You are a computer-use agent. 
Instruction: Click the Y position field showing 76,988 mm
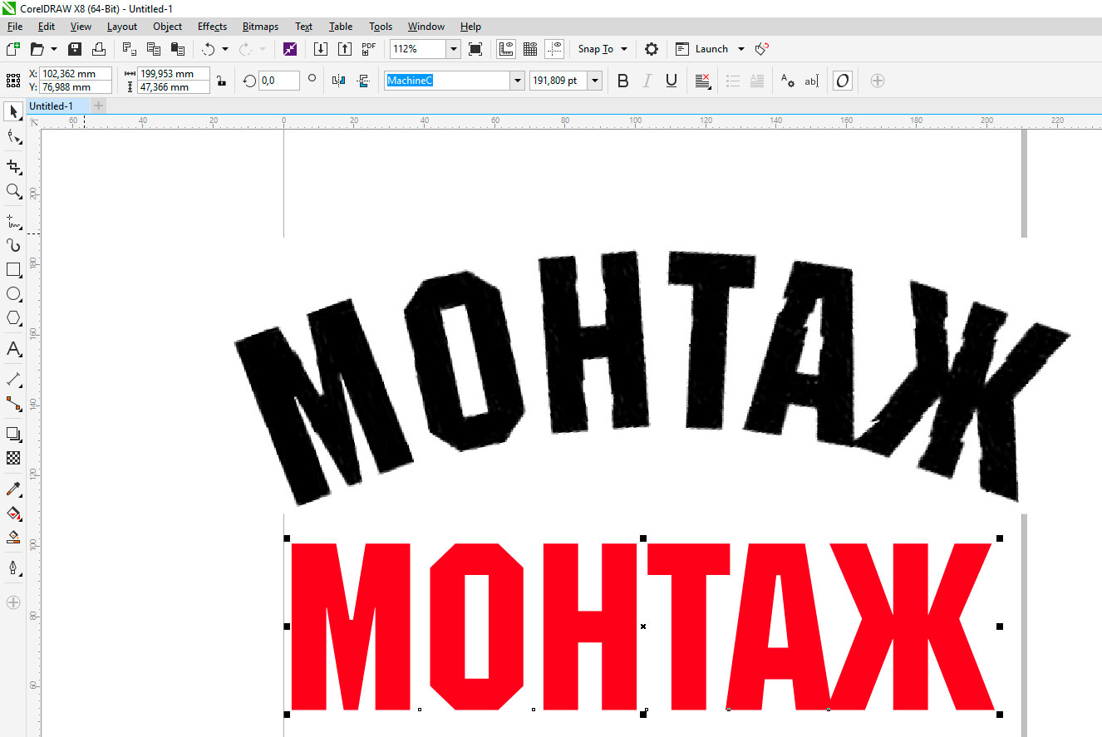(x=76, y=87)
